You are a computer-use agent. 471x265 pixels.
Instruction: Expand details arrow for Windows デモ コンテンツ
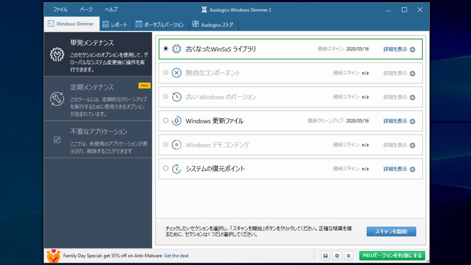point(412,145)
